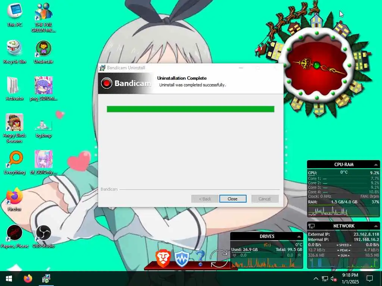This screenshot has height=286, width=382.
Task: Click the External IP value 23.162.8.118
Action: (x=366, y=234)
